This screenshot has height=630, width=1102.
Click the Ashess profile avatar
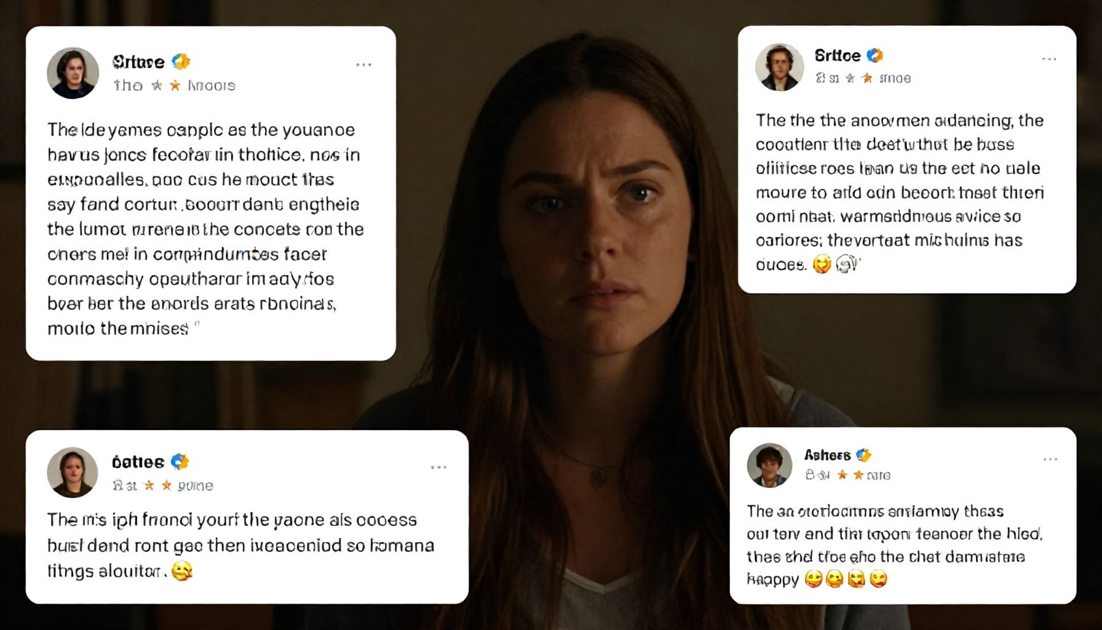(769, 466)
